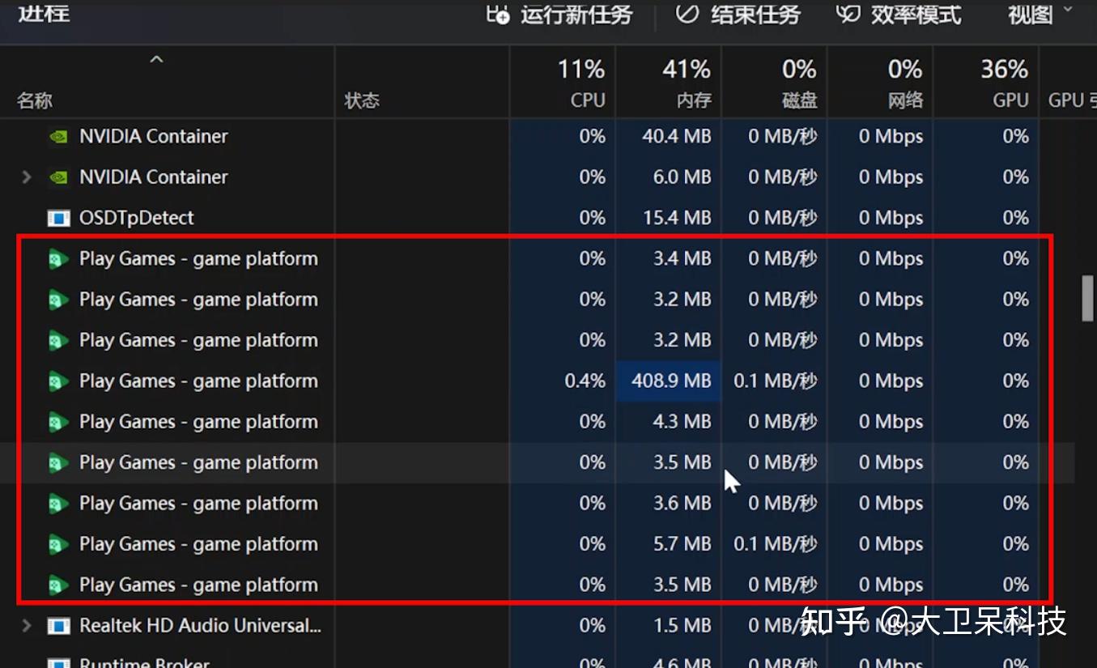Screen dimensions: 1097x668
Task: Click the 4.3 MB memory value
Action: pos(682,422)
